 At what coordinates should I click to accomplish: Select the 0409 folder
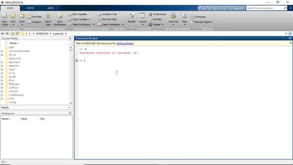pyautogui.click(x=11, y=47)
